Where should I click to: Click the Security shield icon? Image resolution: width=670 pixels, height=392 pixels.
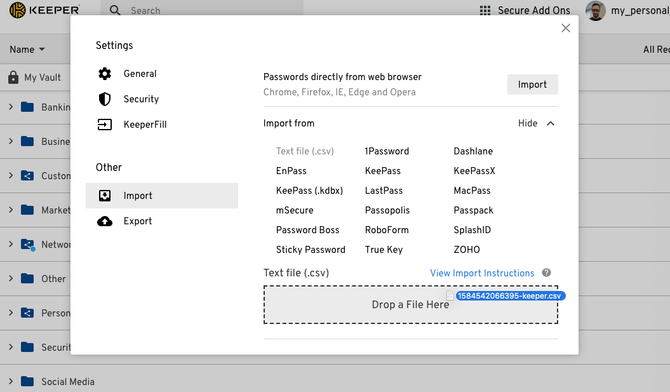click(105, 99)
